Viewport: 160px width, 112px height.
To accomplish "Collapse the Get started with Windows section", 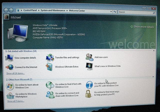I will pos(154,51).
